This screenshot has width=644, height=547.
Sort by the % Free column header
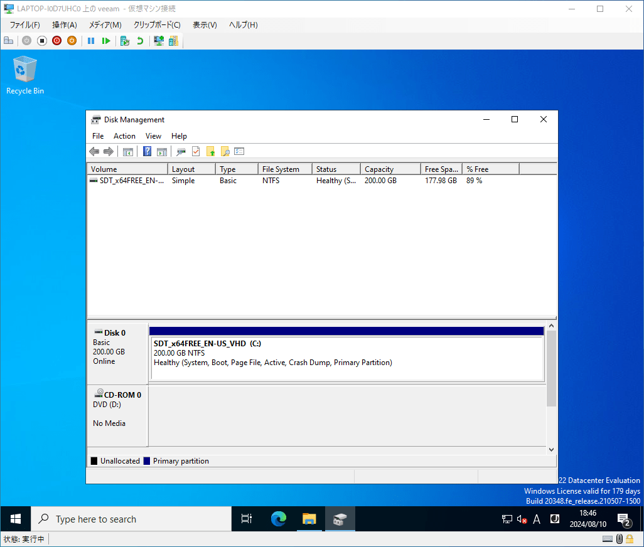point(491,169)
